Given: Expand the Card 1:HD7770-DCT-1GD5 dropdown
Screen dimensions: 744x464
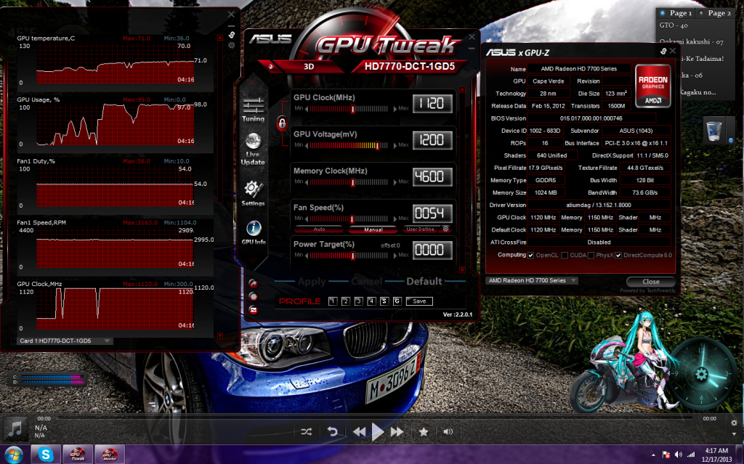Looking at the screenshot, I should tap(65, 341).
